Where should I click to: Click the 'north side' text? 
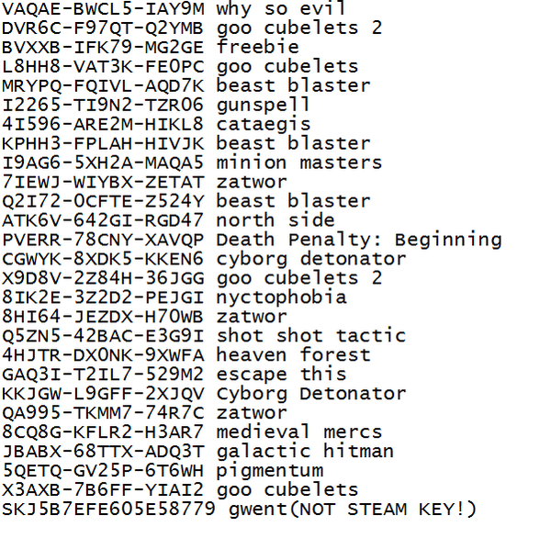[275, 220]
